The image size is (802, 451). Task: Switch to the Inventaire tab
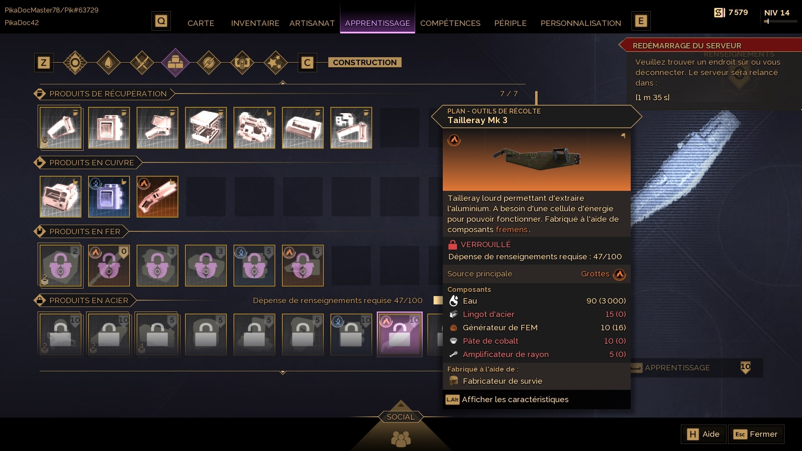[x=255, y=23]
